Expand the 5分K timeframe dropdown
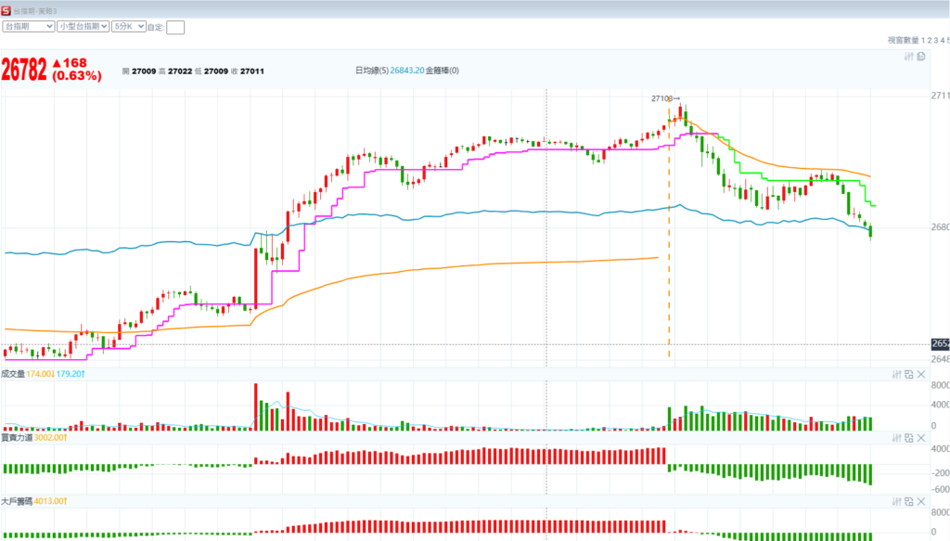The image size is (950, 541). 128,27
